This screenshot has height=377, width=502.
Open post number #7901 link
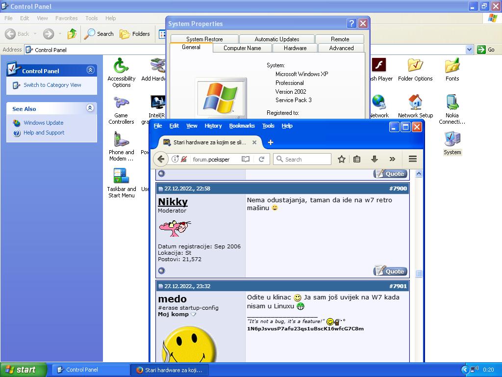398,286
